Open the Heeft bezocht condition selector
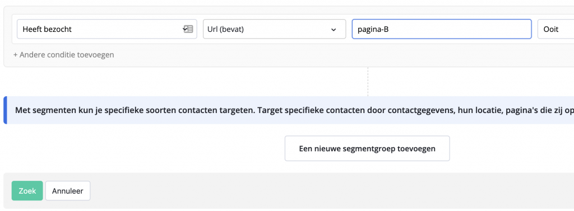Viewport: 574px width, 211px height. pyautogui.click(x=107, y=29)
